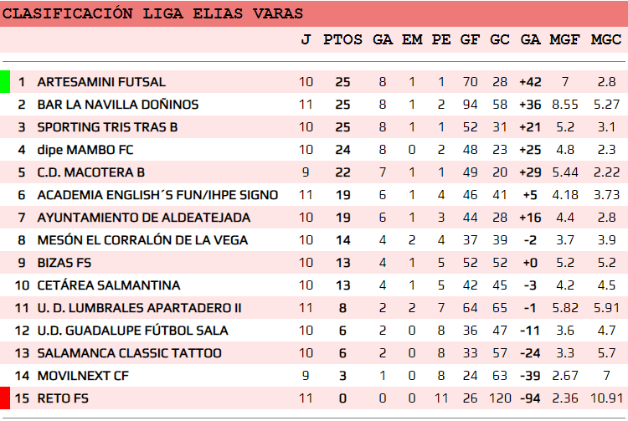Select U.D. GUADALUPE FÚTBOL SALA team
This screenshot has height=421, width=628.
[x=132, y=331]
